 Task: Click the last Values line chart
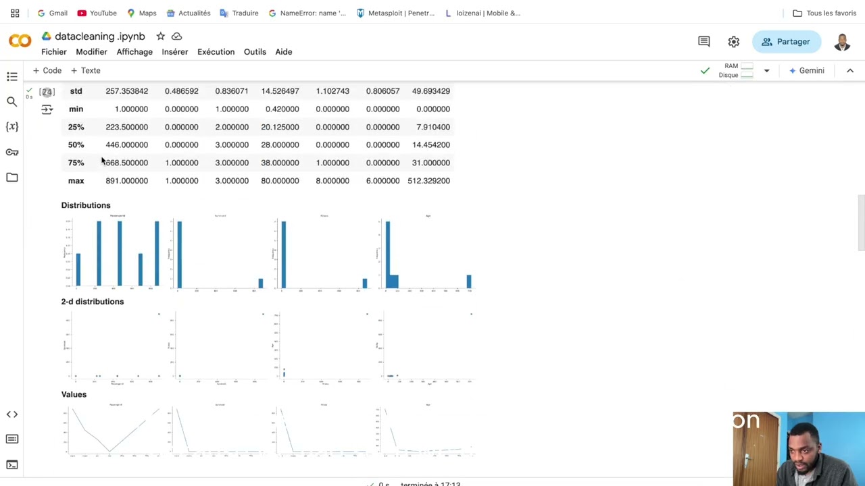[426, 430]
